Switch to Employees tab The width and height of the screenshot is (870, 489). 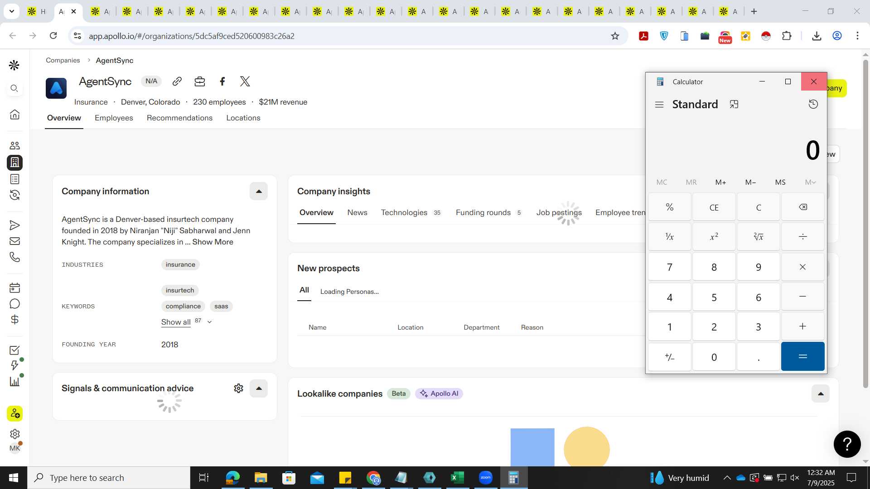pyautogui.click(x=114, y=118)
